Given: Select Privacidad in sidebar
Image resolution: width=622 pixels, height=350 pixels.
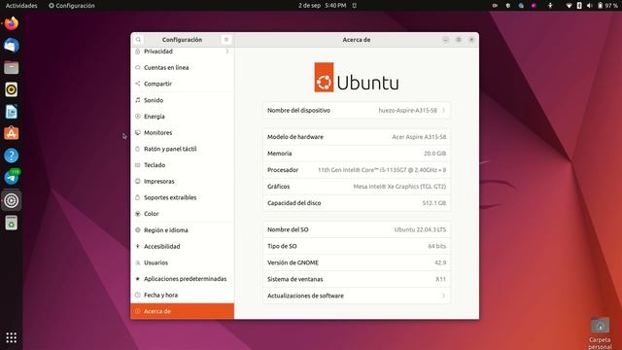Looking at the screenshot, I should pyautogui.click(x=182, y=52).
